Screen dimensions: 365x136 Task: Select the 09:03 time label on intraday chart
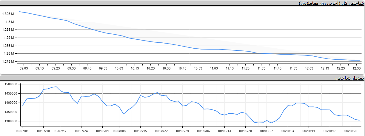(24, 68)
